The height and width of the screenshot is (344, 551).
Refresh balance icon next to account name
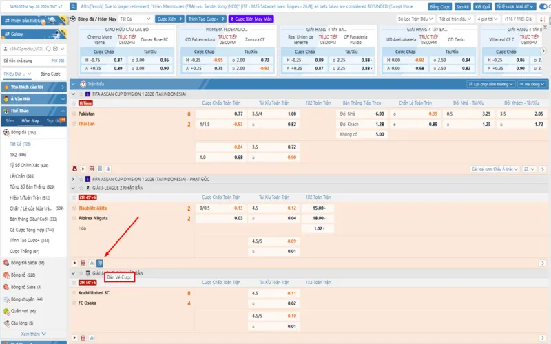48,49
